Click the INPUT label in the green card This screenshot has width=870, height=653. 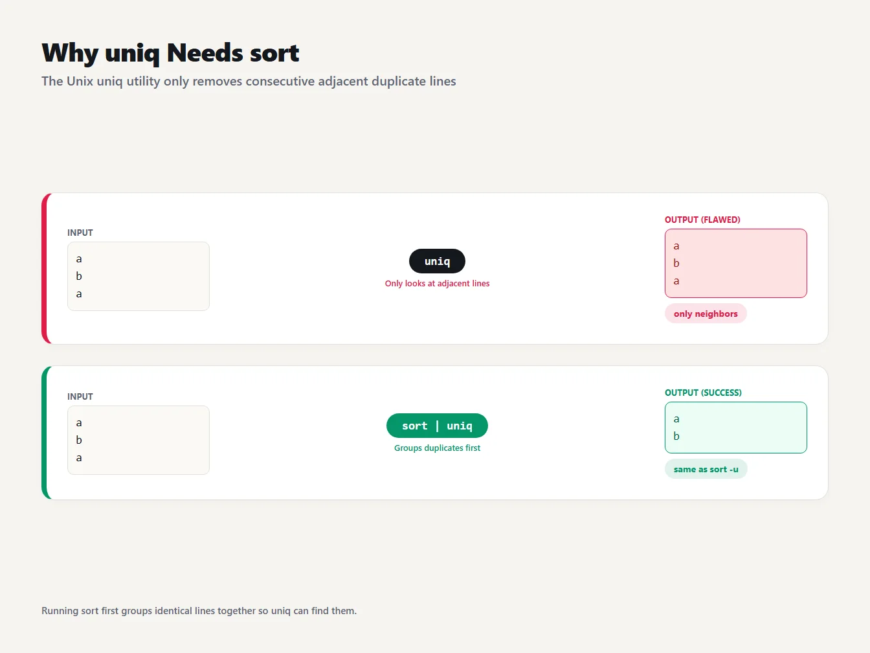coord(80,396)
